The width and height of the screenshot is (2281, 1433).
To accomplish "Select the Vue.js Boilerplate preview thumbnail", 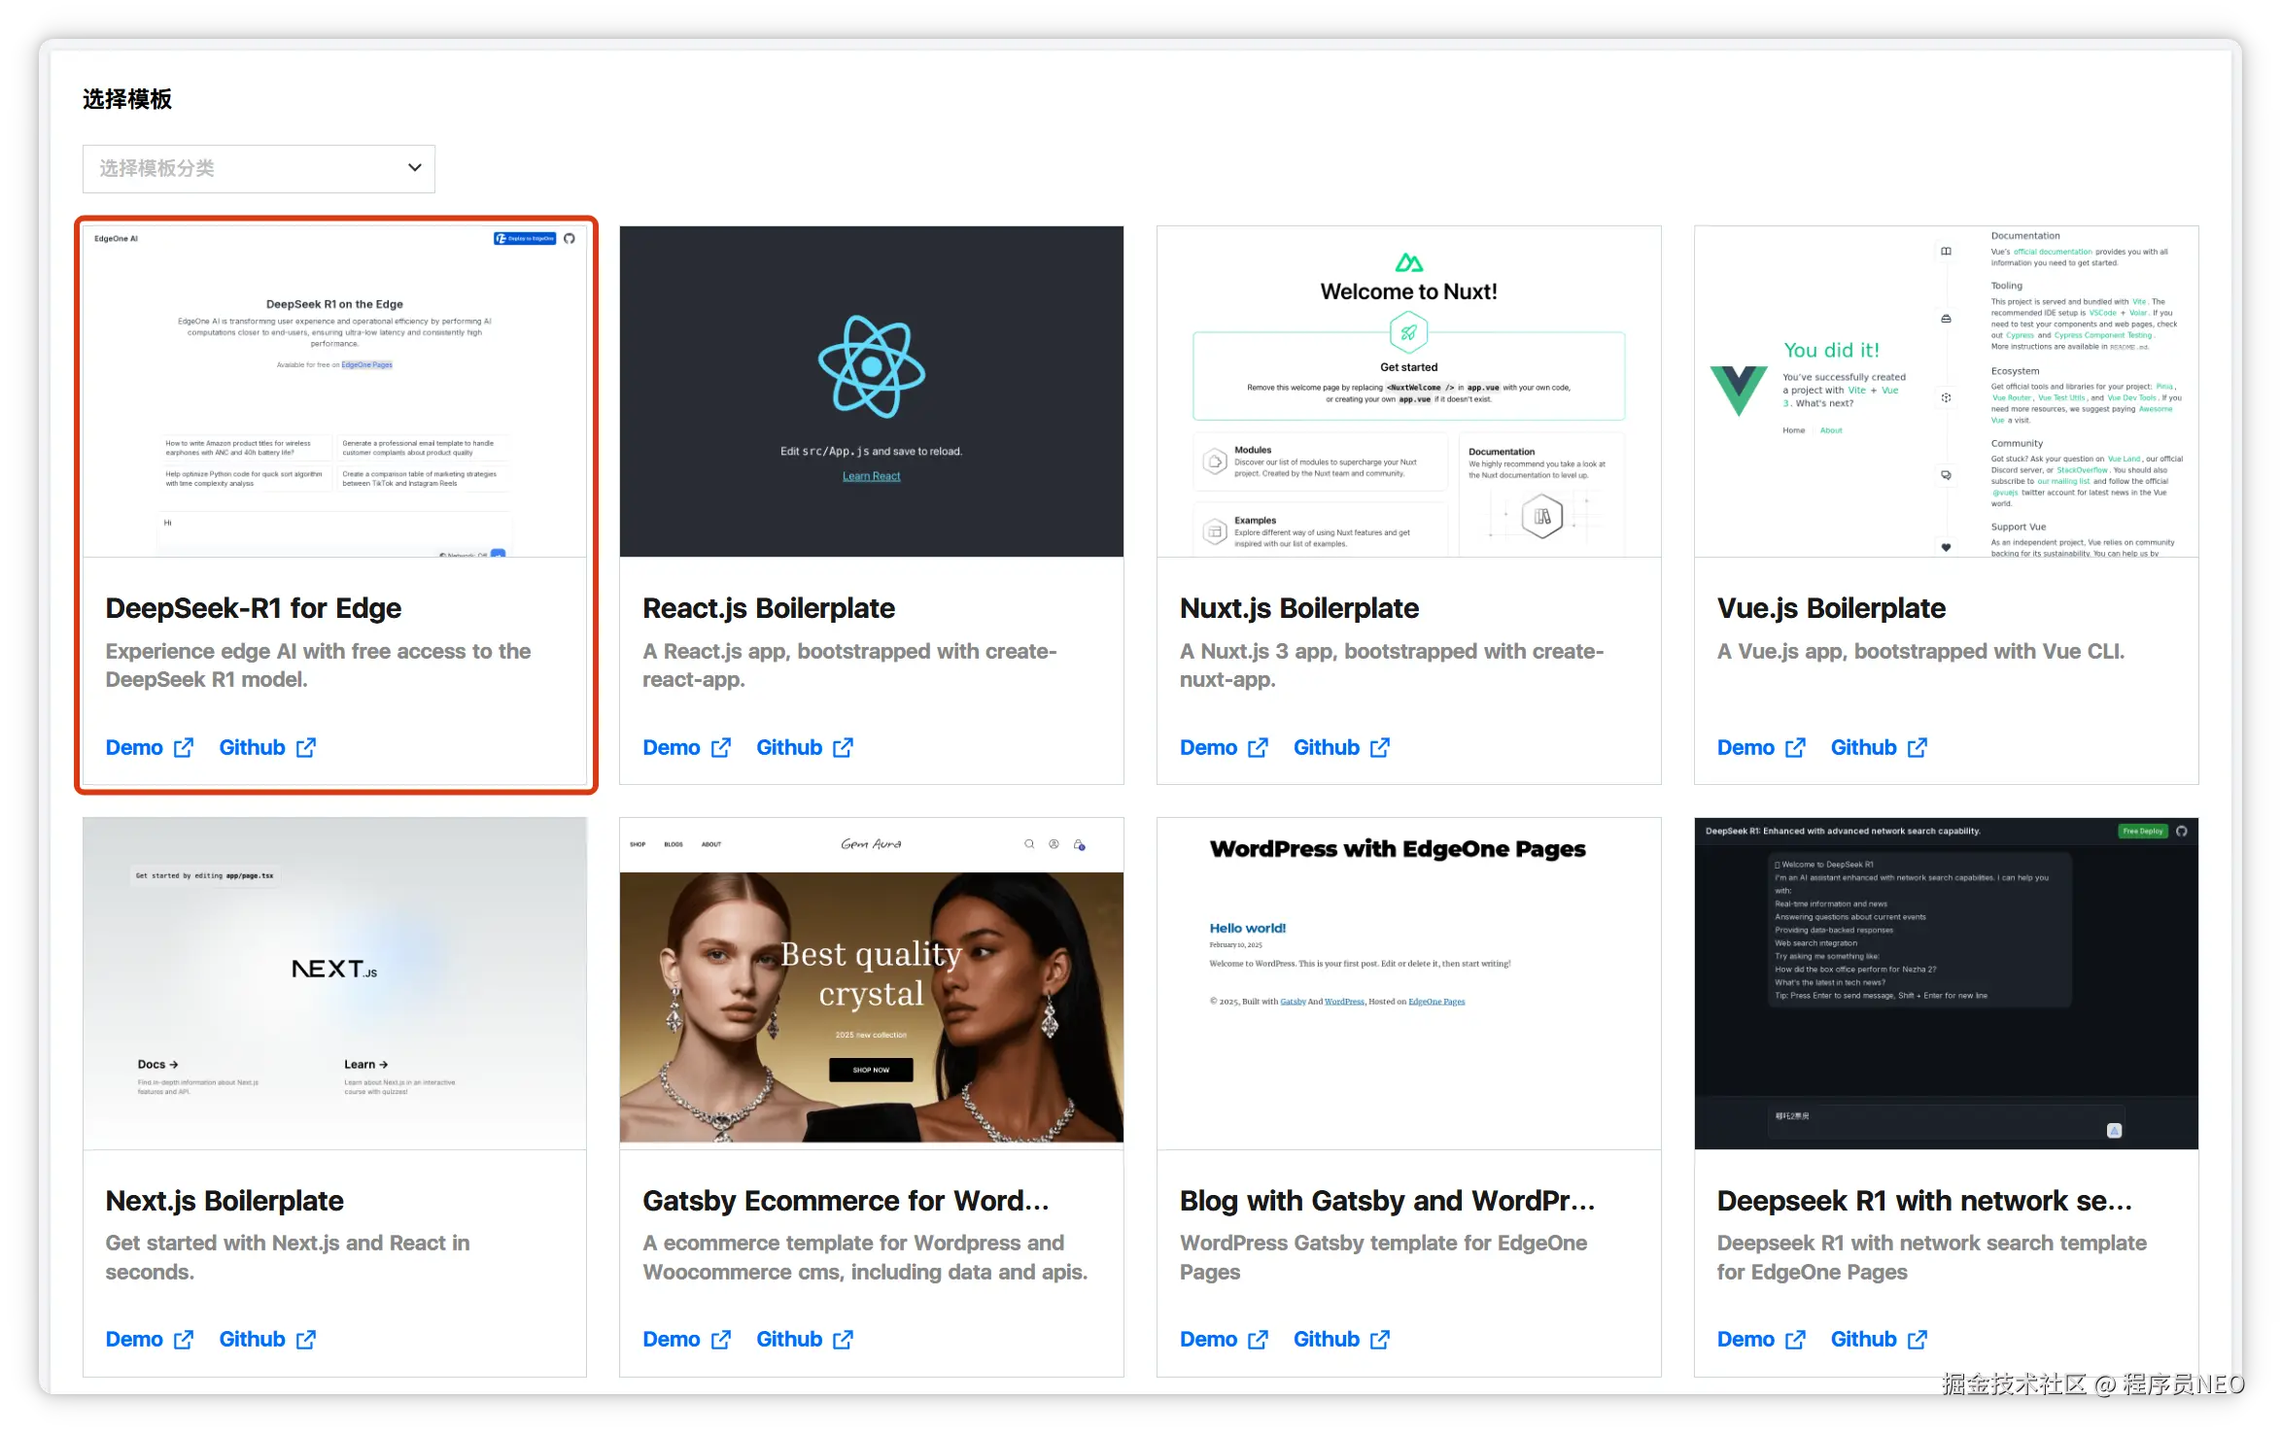I will [x=1946, y=392].
